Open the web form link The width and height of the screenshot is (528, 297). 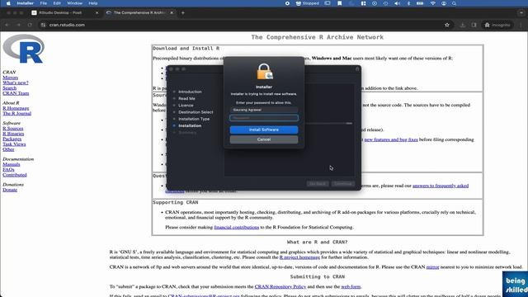(x=351, y=286)
